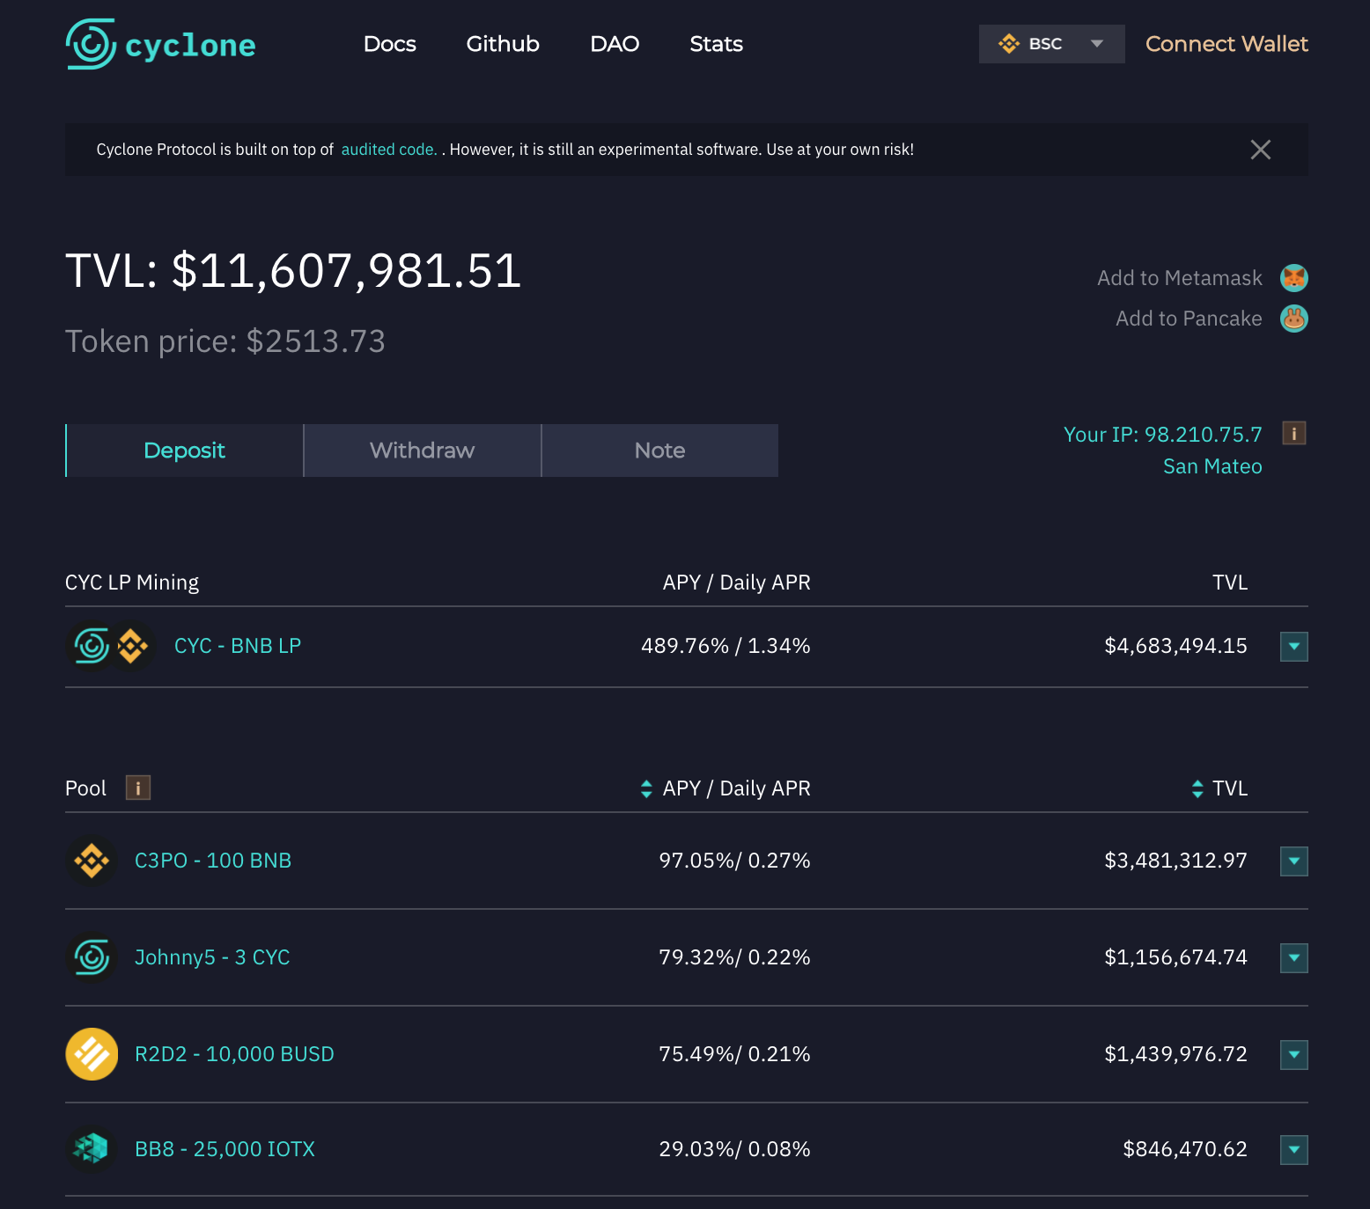
Task: Click the $1,439,976.72 TVL value
Action: pos(1175,1054)
